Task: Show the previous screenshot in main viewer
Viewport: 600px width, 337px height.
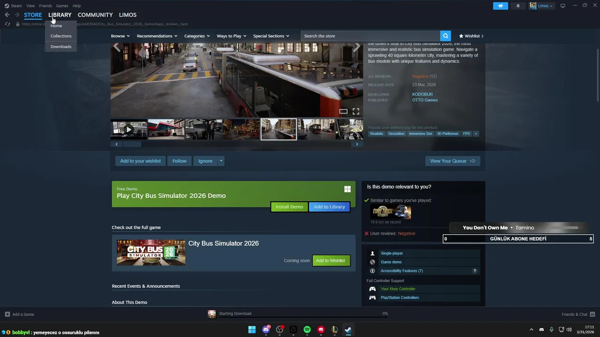Action: tap(117, 47)
